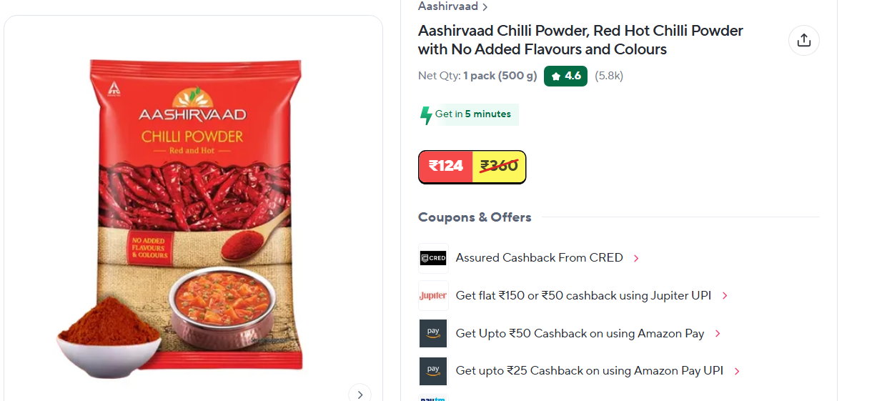This screenshot has width=877, height=401.
Task: Click the green lightning bolt delivery icon
Action: point(426,115)
